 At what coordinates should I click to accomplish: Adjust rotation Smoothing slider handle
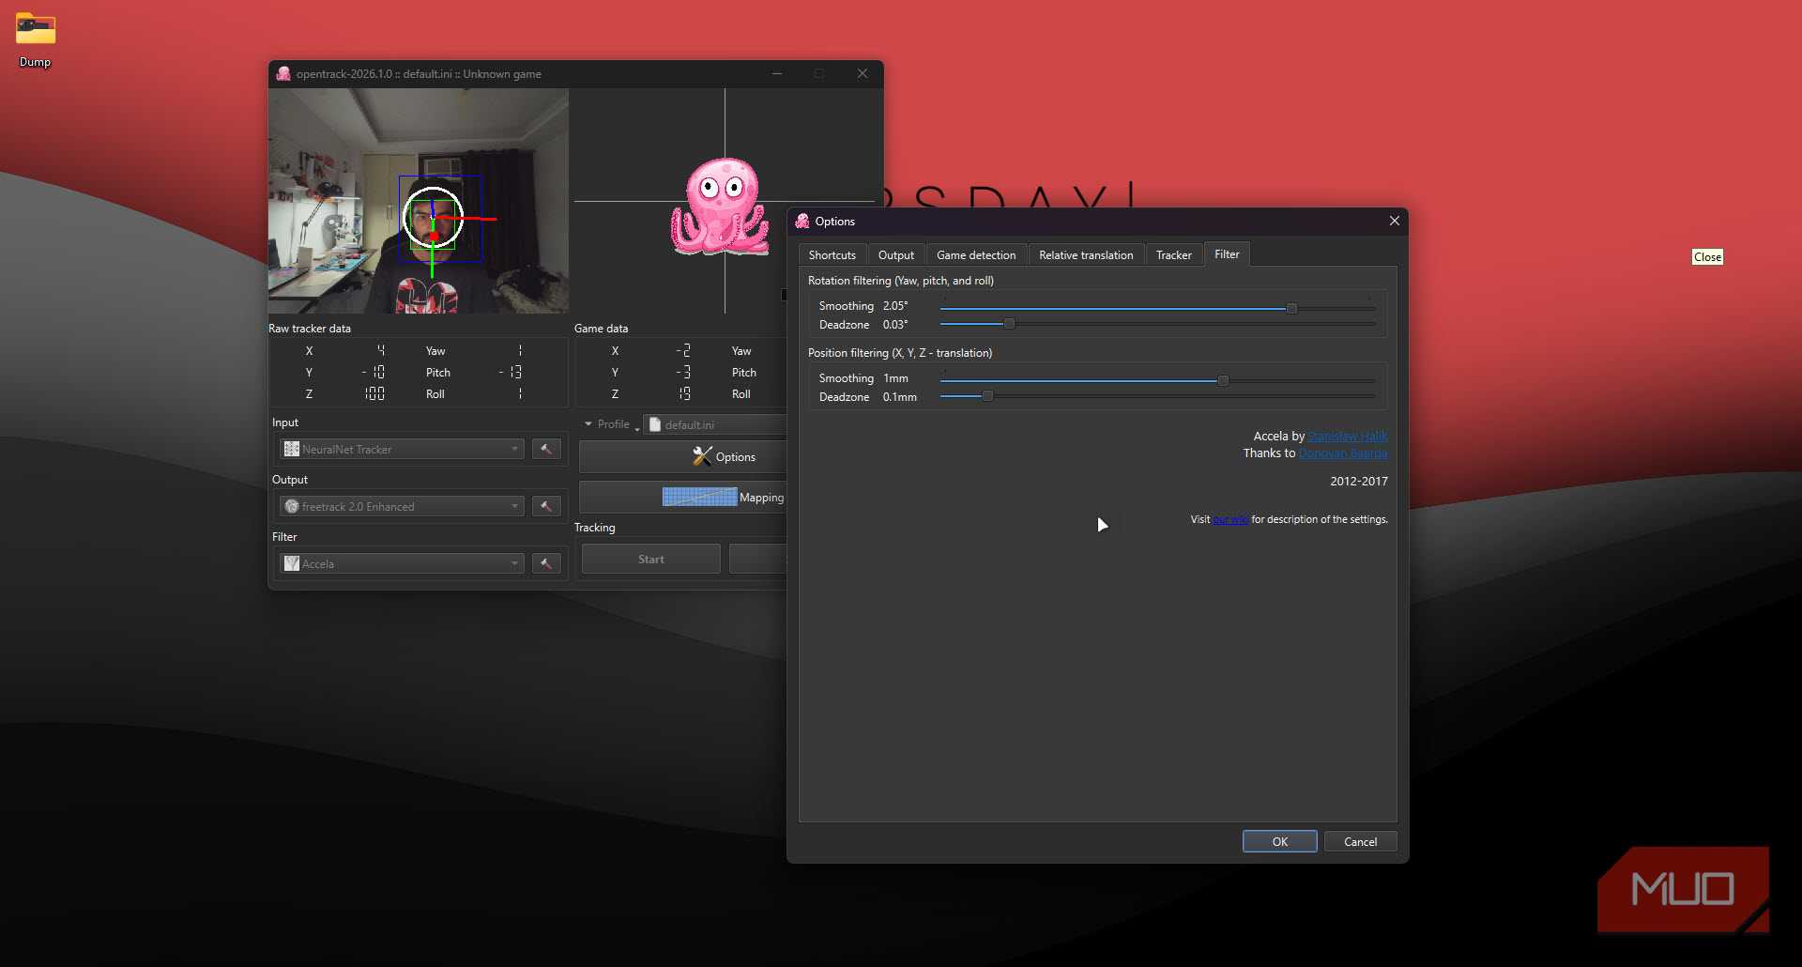(x=1291, y=308)
